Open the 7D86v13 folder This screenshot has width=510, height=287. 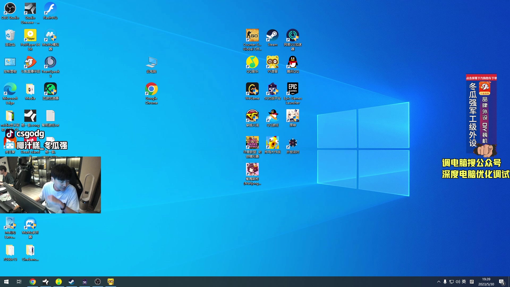click(x=10, y=252)
